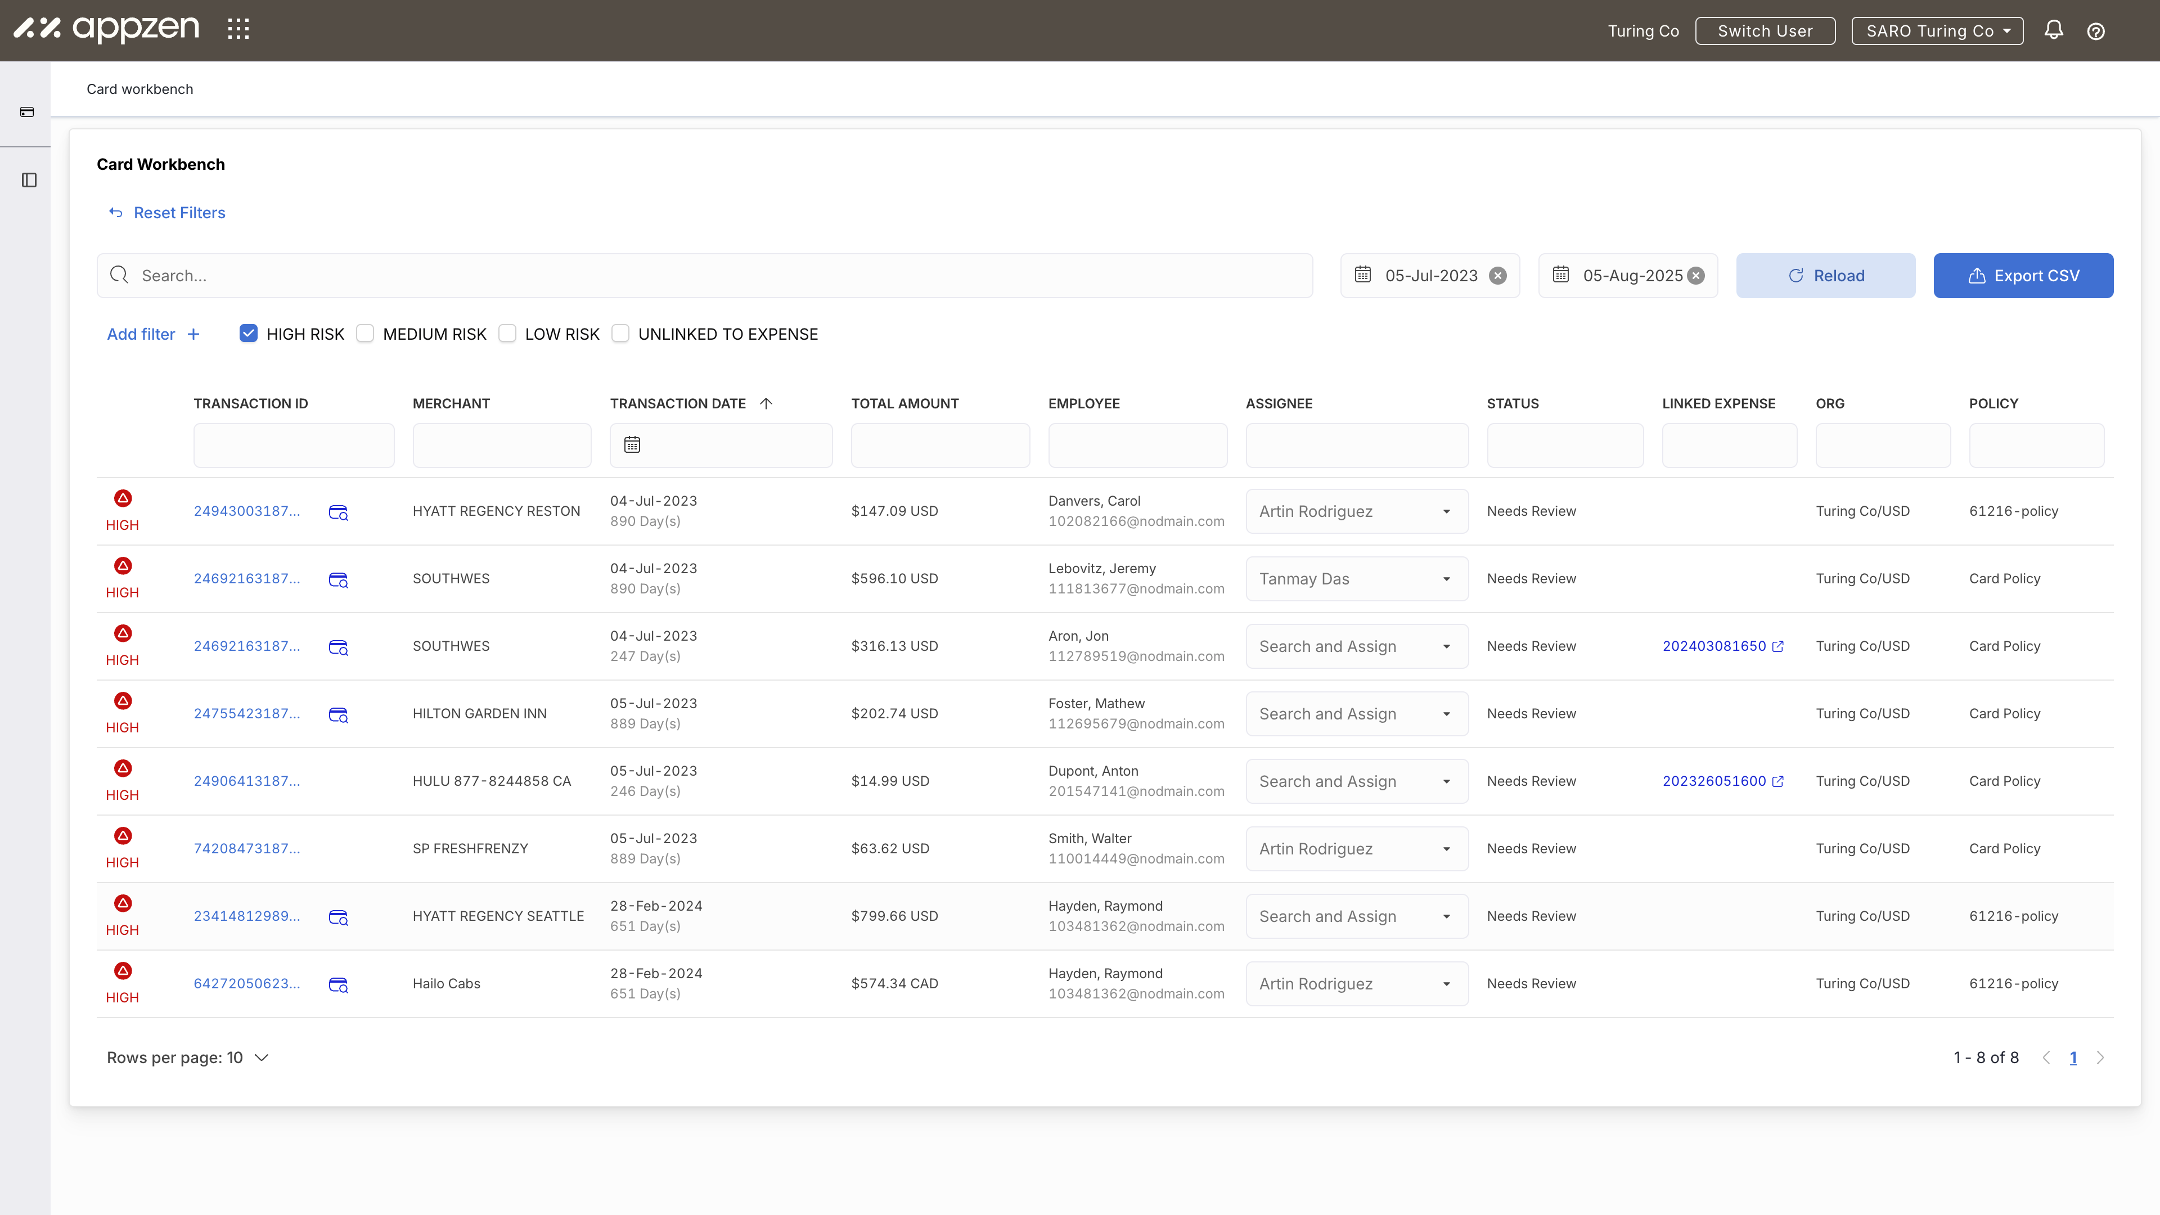The height and width of the screenshot is (1215, 2160).
Task: Sort by transaction date arrow
Action: pos(766,403)
